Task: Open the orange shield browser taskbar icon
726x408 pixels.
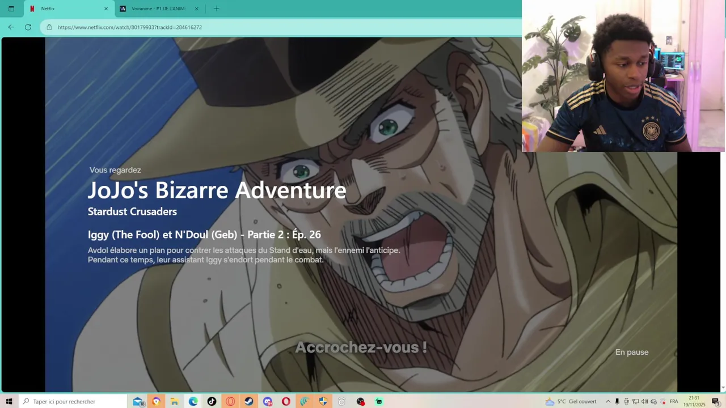Action: point(156,401)
